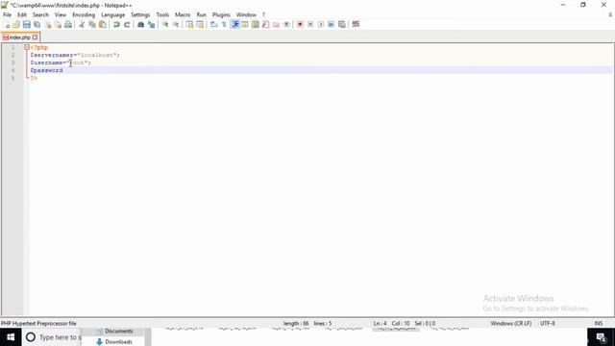The width and height of the screenshot is (615, 346).
Task: Click the Close All toolbar icon
Action: point(58,24)
